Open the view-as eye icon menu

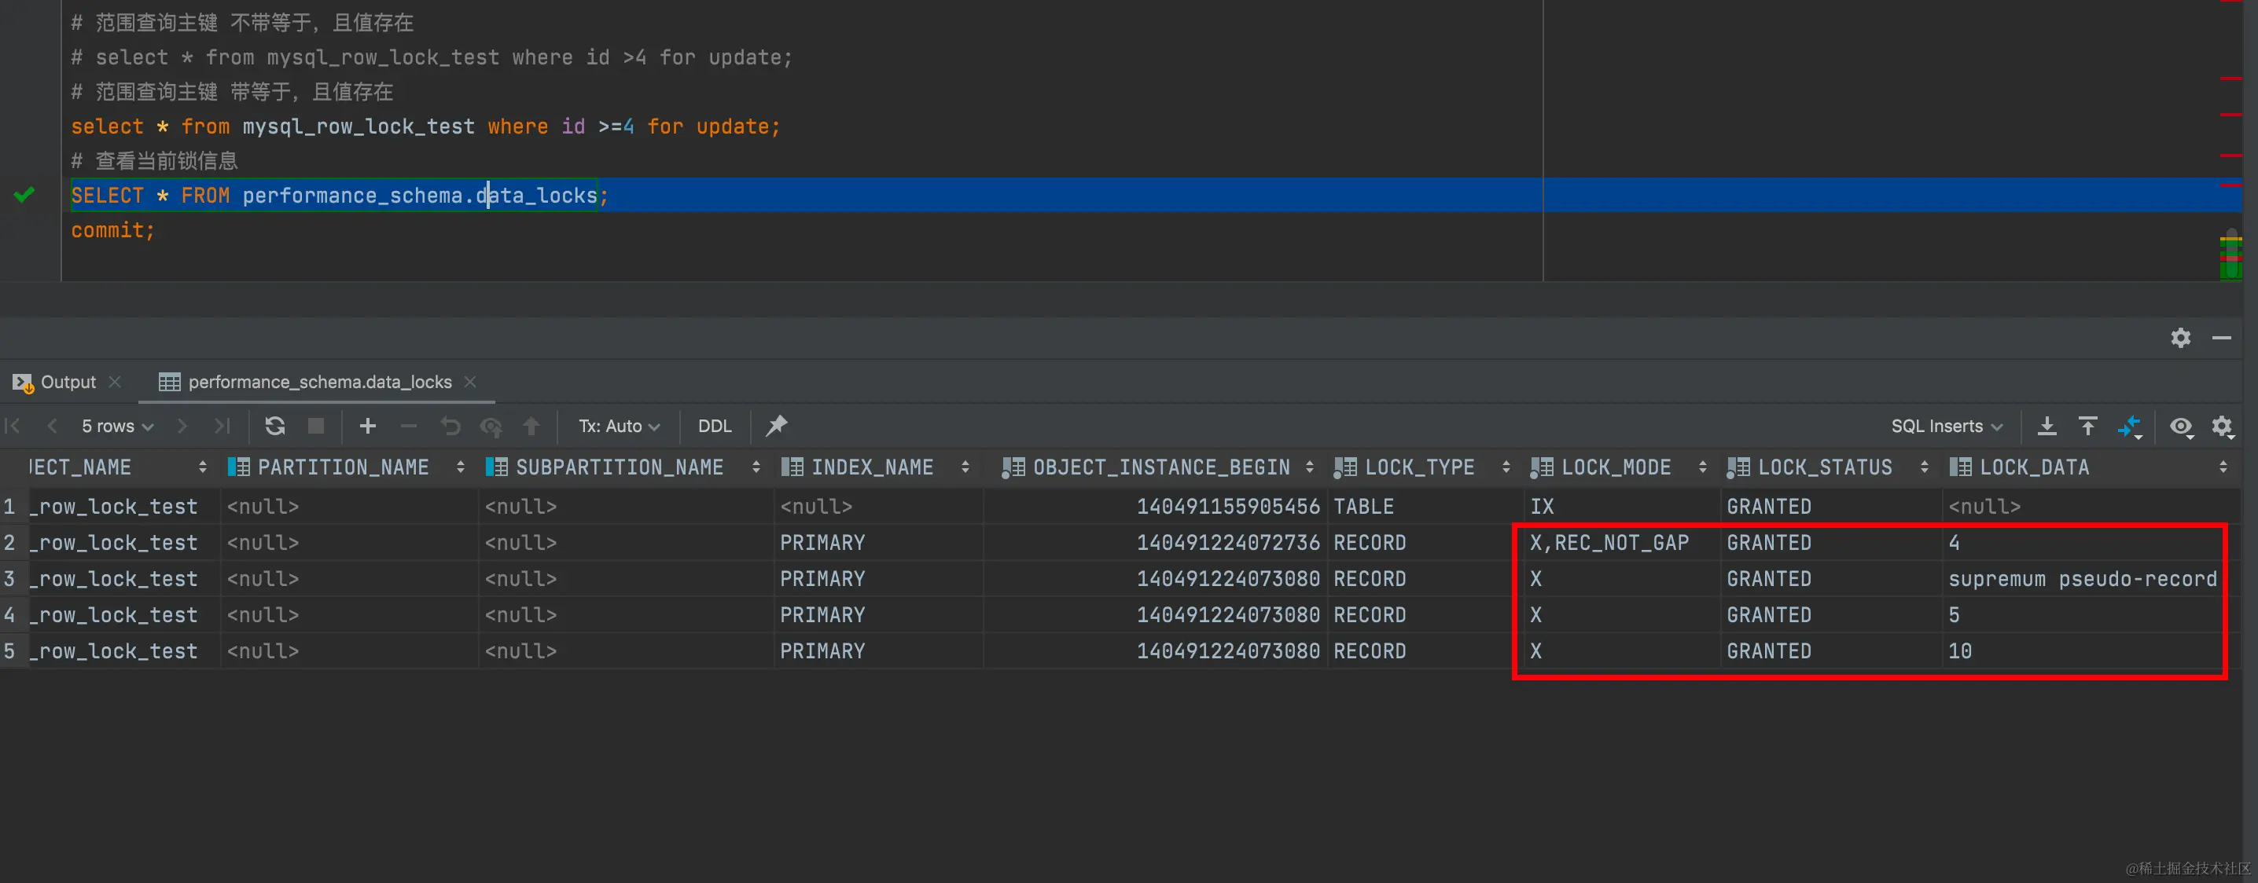click(2181, 426)
